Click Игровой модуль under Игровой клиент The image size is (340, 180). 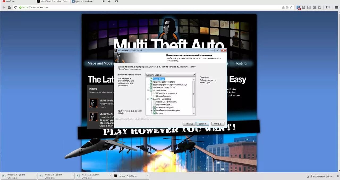click(163, 96)
